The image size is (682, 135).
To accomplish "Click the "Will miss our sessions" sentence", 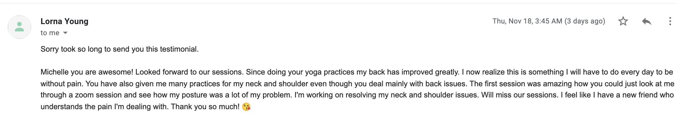I will [520, 95].
